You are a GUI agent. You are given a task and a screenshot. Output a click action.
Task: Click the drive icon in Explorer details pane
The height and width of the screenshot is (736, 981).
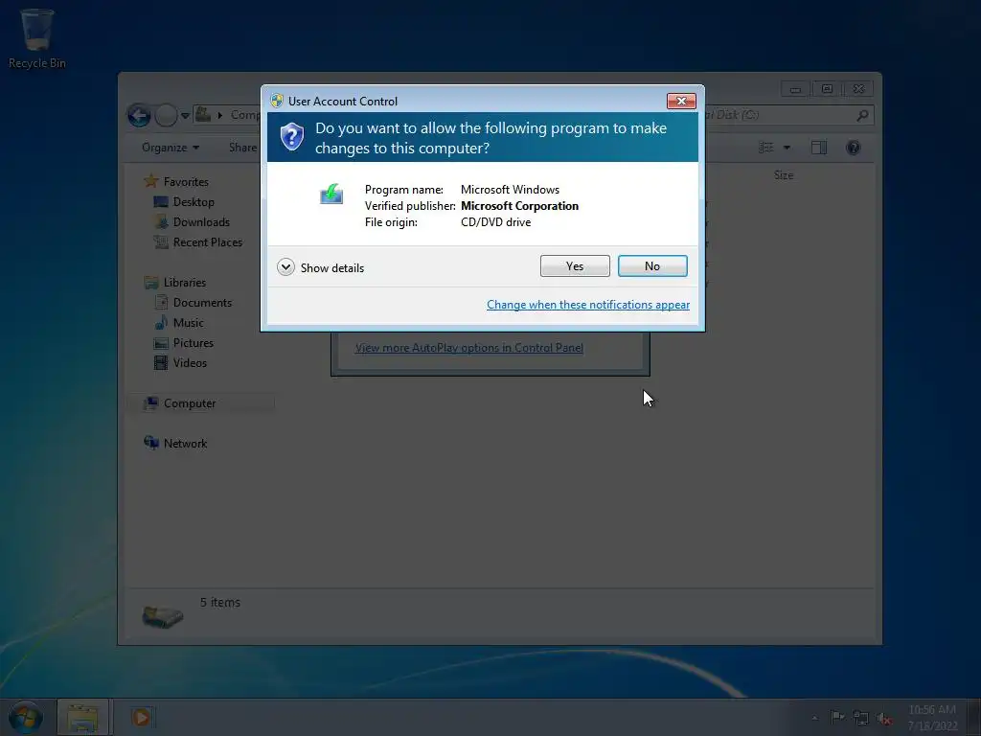pyautogui.click(x=163, y=616)
